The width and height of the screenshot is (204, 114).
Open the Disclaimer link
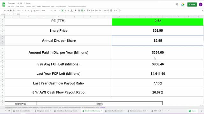(102, 107)
